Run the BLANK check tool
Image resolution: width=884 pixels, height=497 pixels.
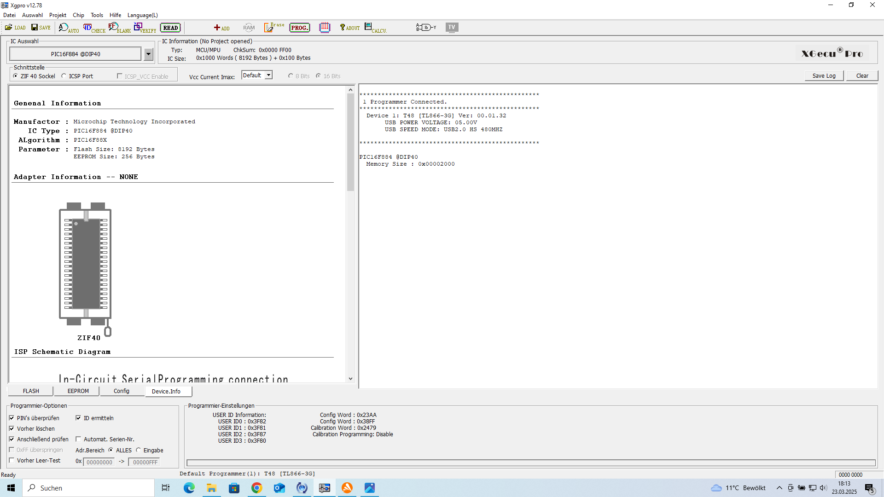[120, 28]
